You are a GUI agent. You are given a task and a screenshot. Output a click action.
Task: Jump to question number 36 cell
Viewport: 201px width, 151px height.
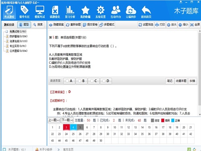[149, 134]
